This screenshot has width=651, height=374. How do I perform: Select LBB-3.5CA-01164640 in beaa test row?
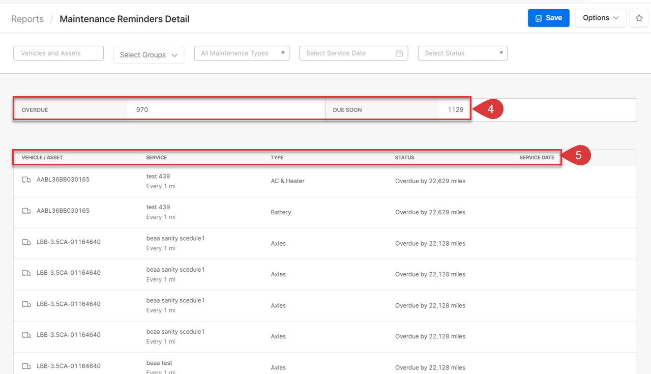(69, 366)
